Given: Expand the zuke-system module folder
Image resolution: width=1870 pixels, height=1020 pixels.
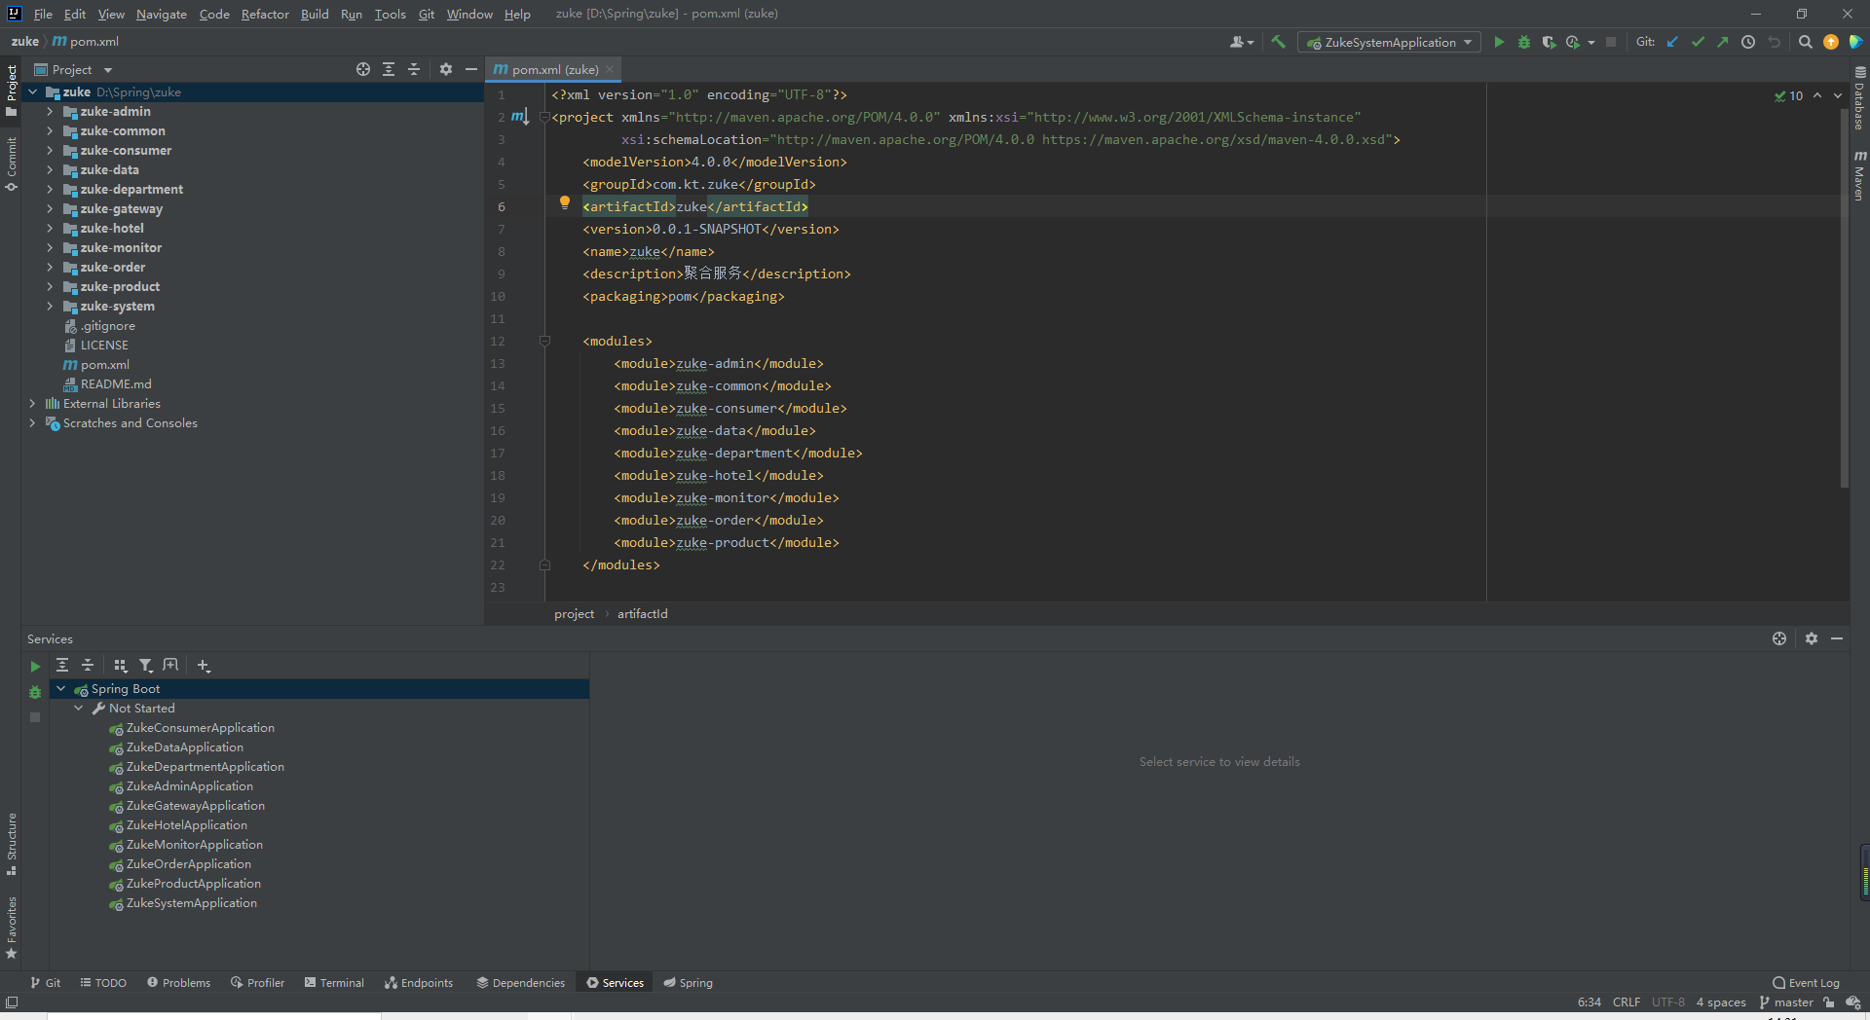Looking at the screenshot, I should tap(50, 306).
